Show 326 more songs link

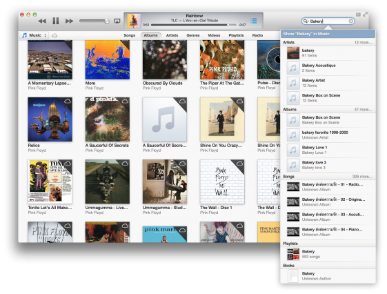coord(362,177)
